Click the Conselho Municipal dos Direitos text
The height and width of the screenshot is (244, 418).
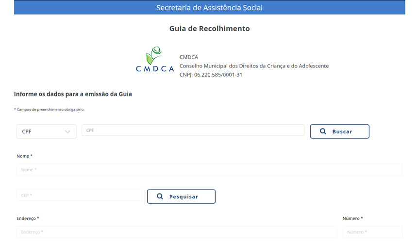coord(254,66)
